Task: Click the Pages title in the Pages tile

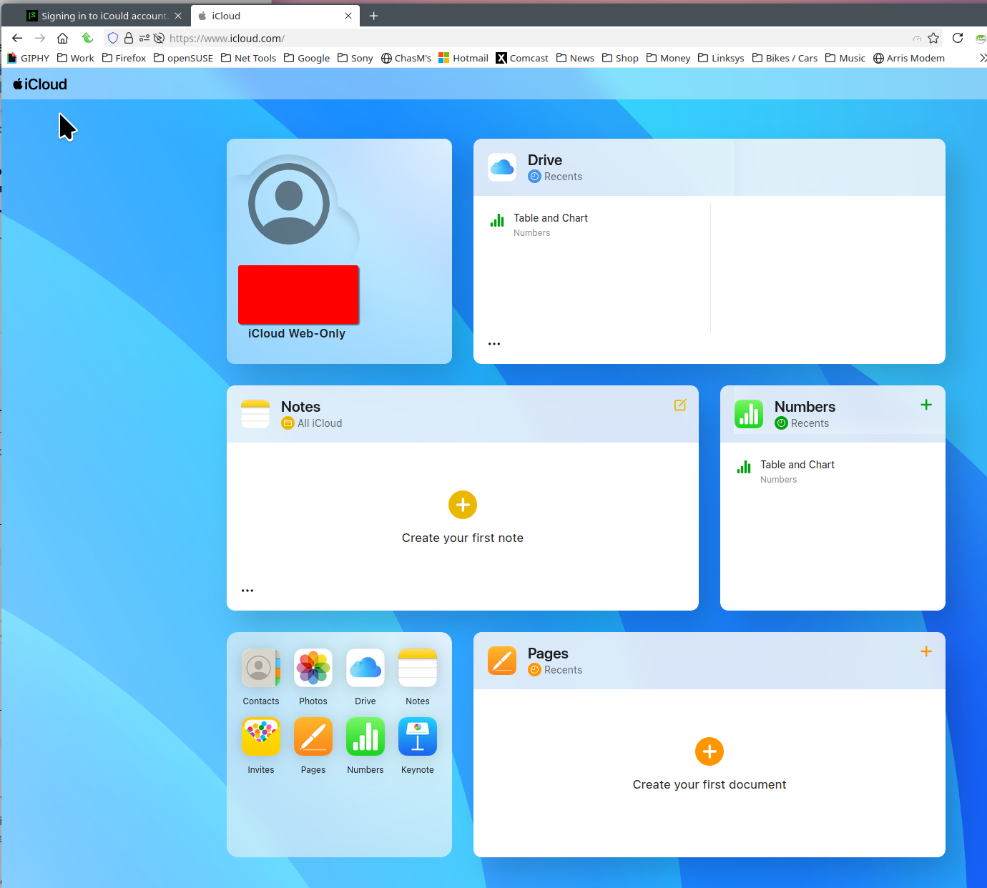Action: [x=548, y=653]
